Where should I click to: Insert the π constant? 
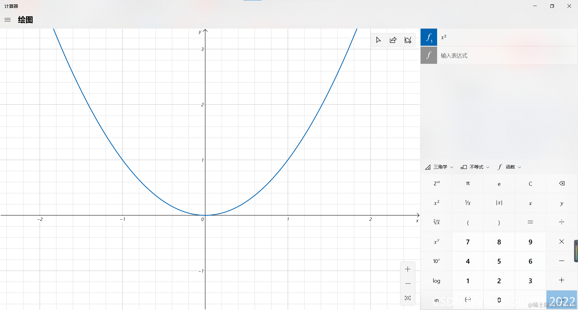(468, 184)
